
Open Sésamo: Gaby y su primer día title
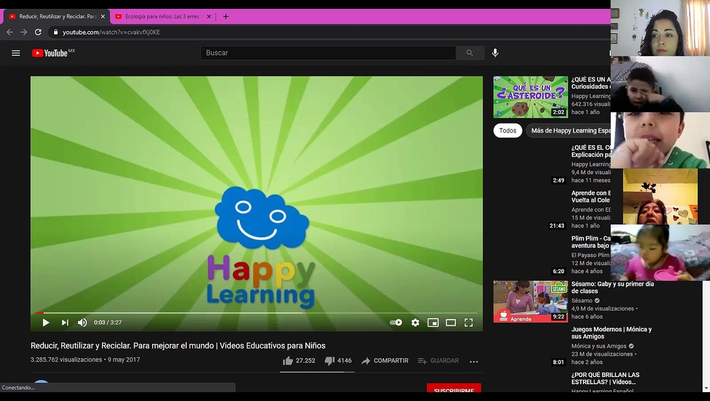pyautogui.click(x=612, y=287)
